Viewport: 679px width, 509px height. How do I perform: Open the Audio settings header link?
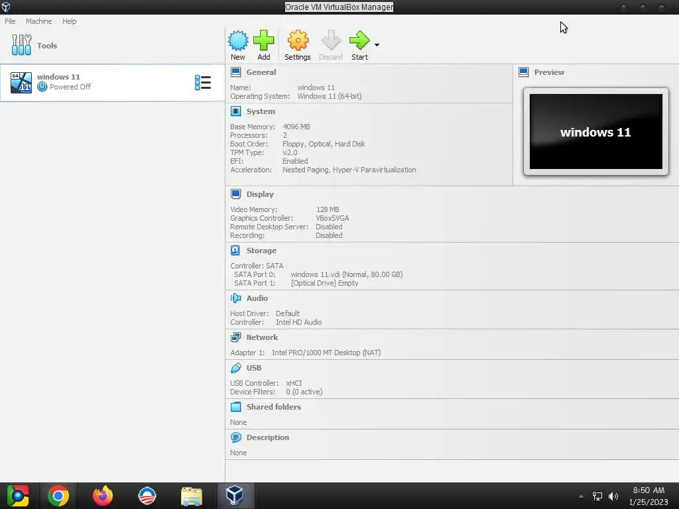coord(257,298)
